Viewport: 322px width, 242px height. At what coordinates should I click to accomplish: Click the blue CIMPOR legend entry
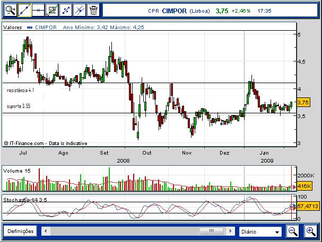click(x=42, y=27)
